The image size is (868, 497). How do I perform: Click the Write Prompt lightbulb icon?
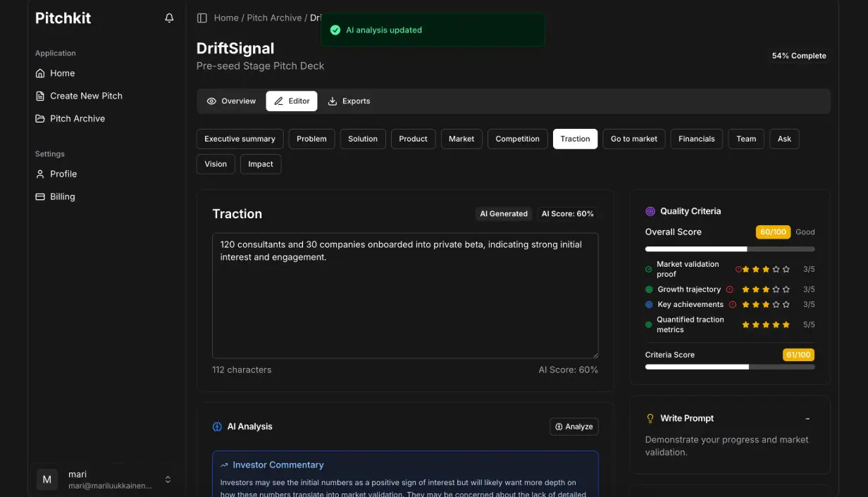(x=650, y=418)
